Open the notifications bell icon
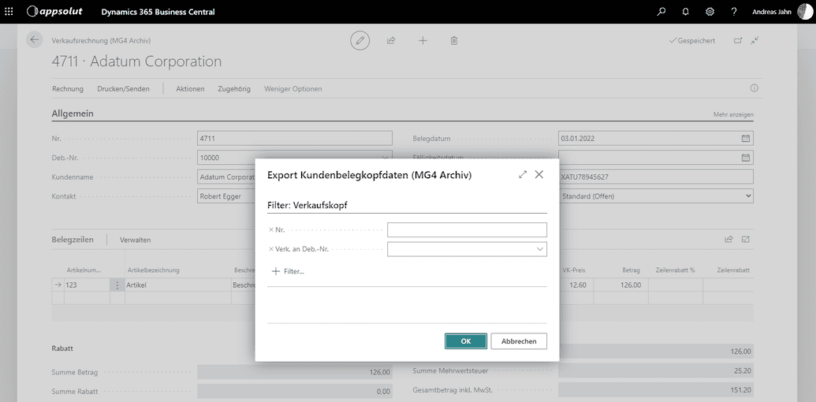The height and width of the screenshot is (402, 816). [x=685, y=12]
